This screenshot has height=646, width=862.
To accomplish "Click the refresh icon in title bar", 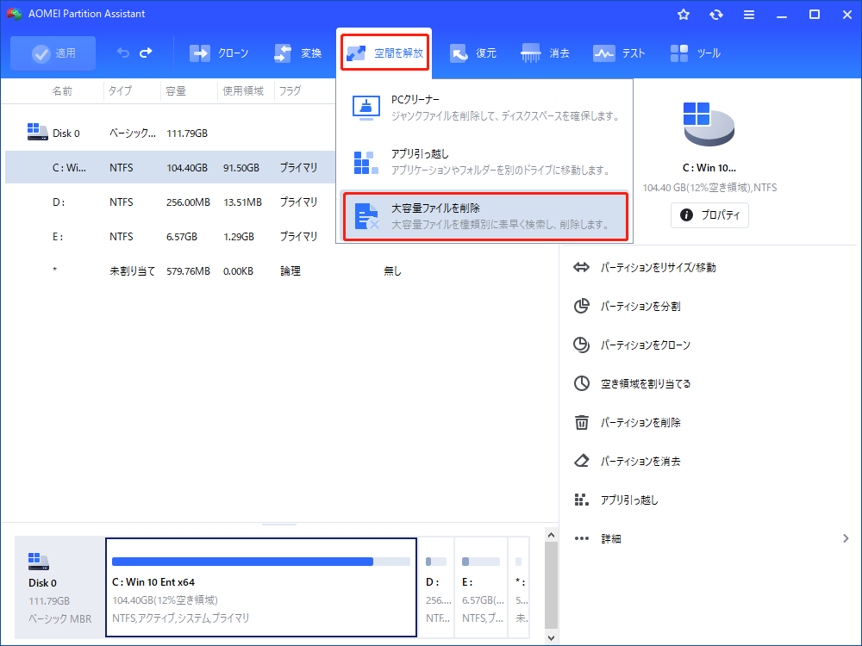I will coord(715,15).
